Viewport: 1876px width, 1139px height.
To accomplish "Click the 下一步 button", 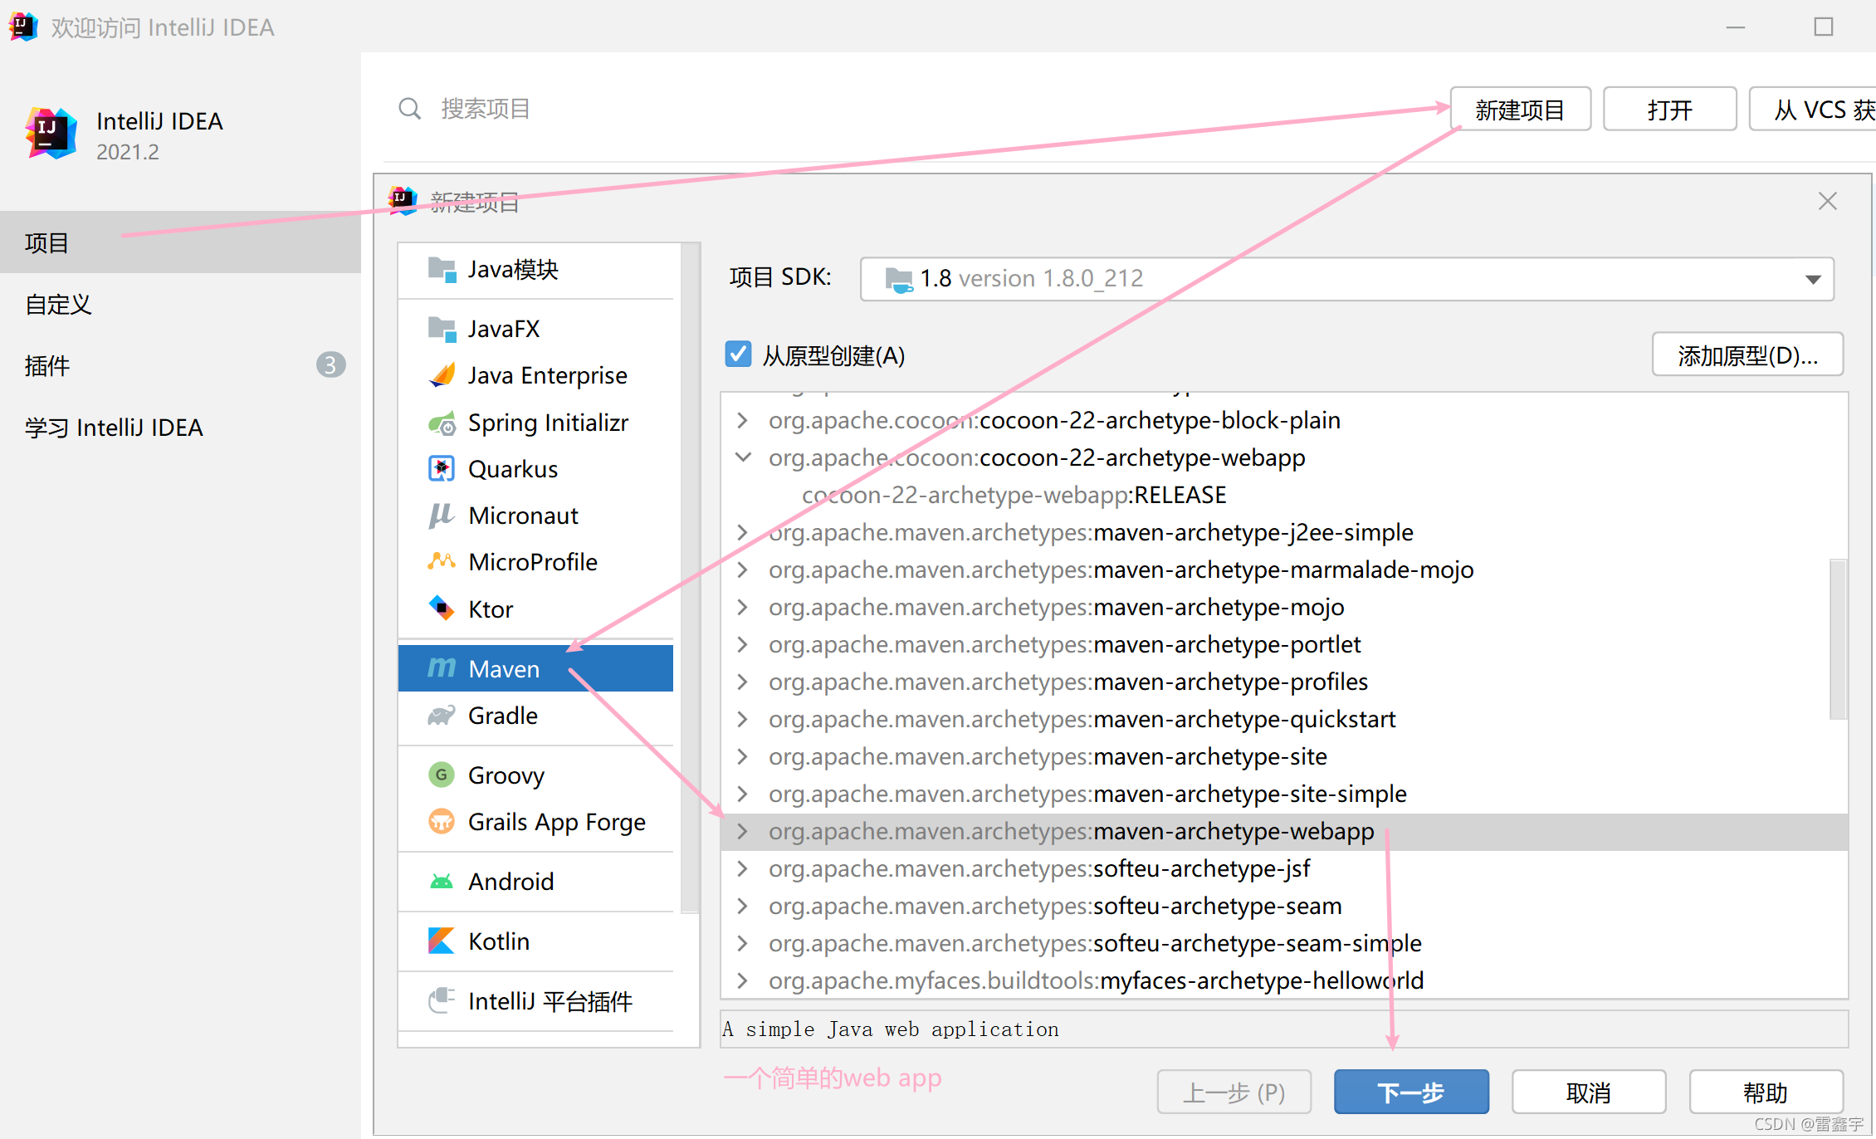I will point(1410,1092).
